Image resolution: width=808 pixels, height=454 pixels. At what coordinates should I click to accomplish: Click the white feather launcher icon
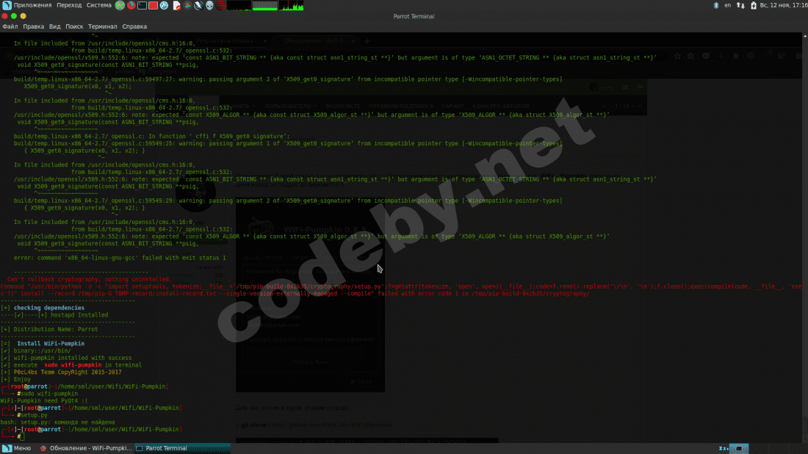[198, 5]
